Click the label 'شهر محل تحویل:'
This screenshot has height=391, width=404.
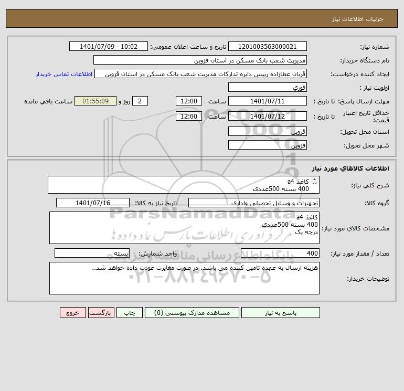tap(367, 145)
